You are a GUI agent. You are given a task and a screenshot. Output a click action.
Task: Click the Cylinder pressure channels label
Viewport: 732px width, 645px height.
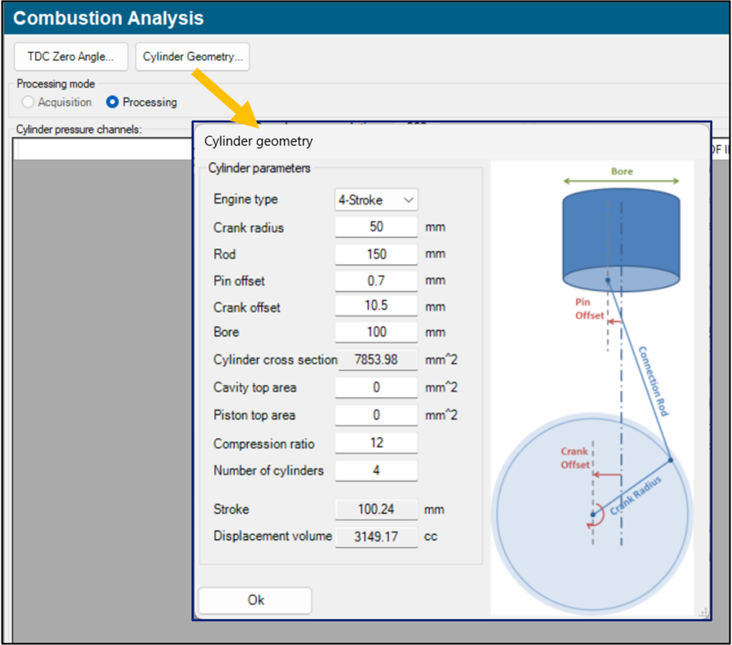[79, 130]
